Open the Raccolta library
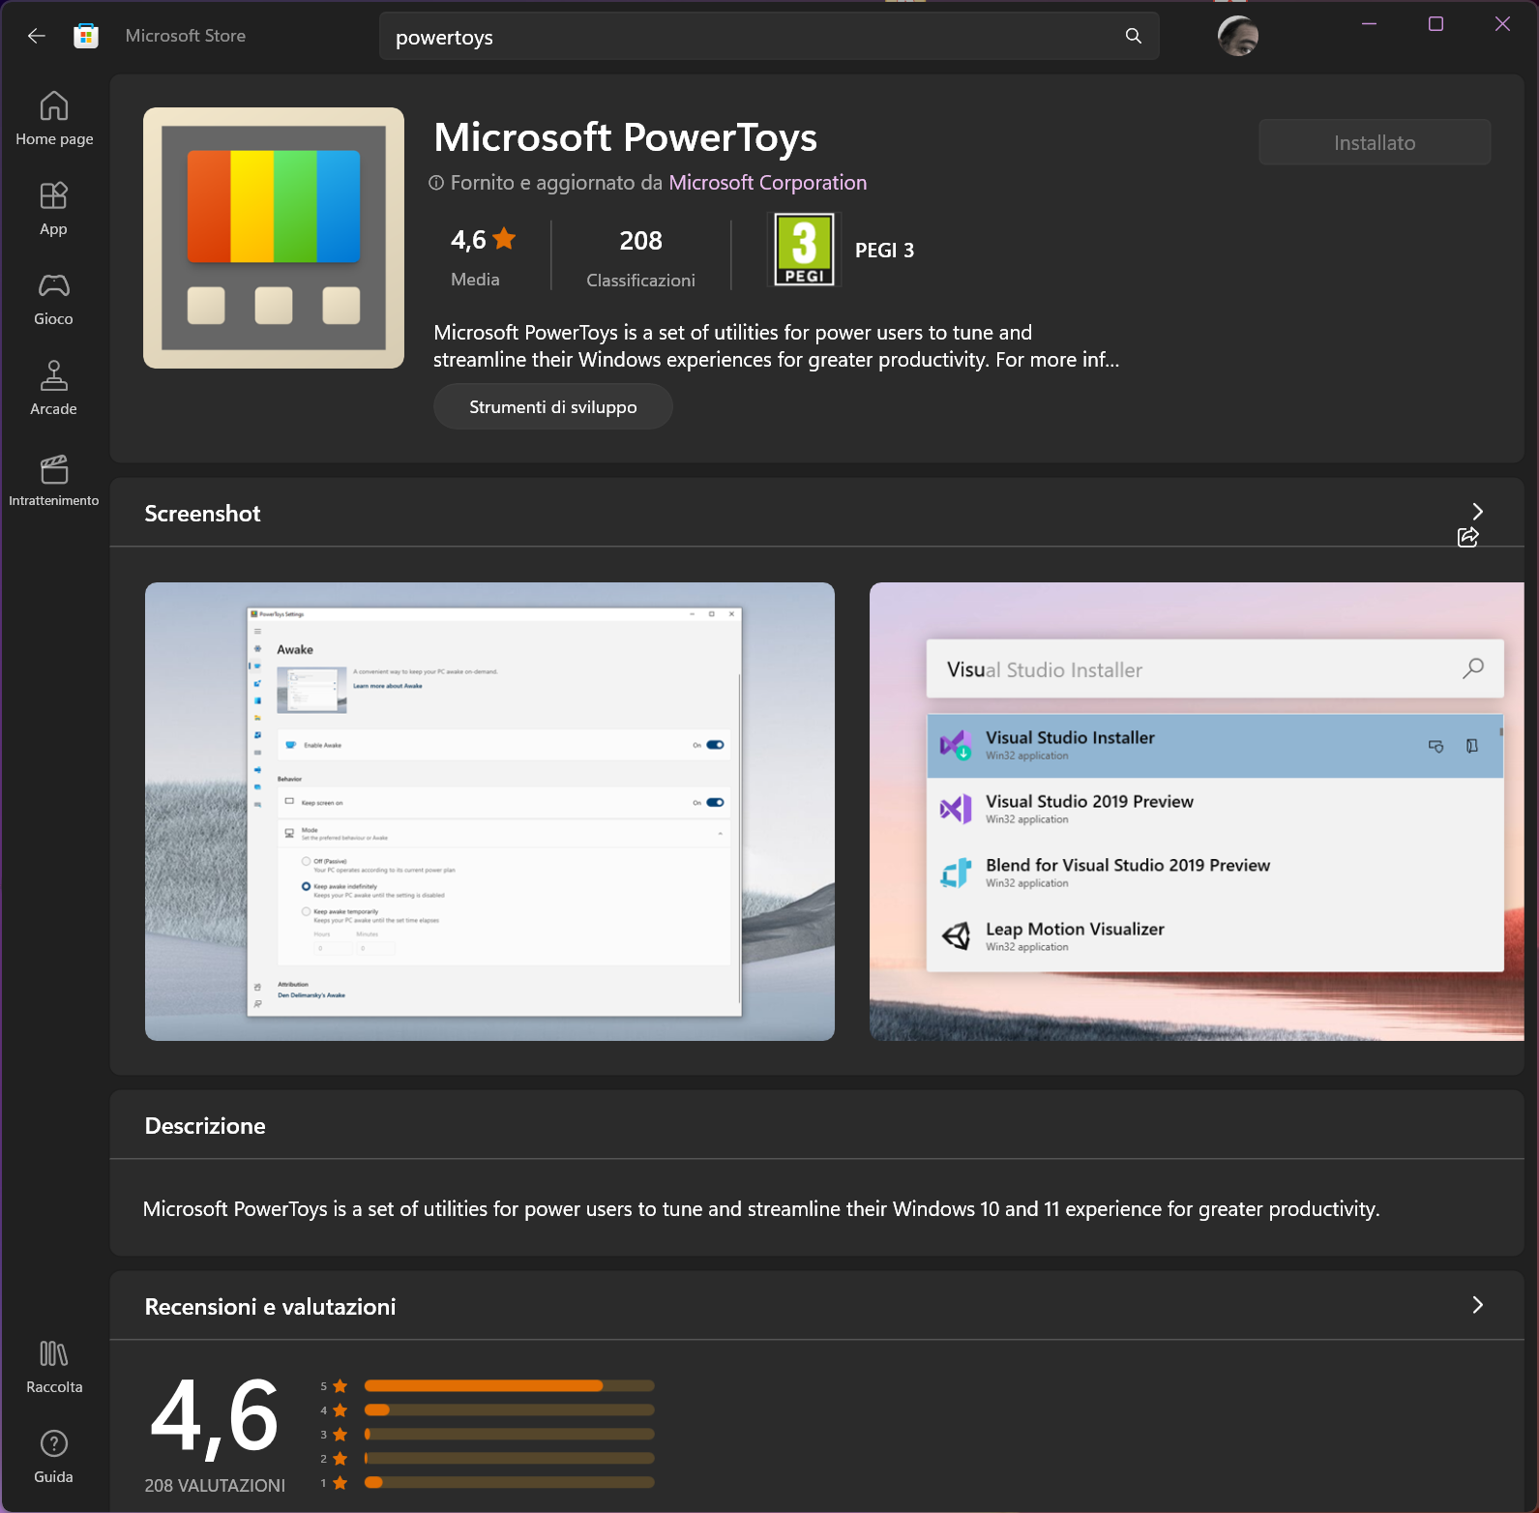The image size is (1539, 1513). (54, 1366)
